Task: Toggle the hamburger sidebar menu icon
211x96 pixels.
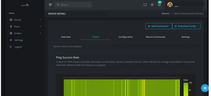Action: point(51,5)
